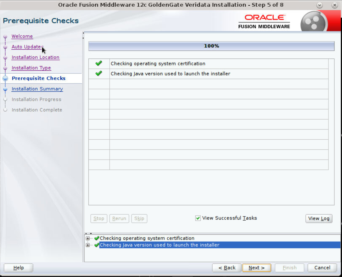The image size is (342, 277).
Task: Go to the Auto Updates step
Action: tap(27, 47)
